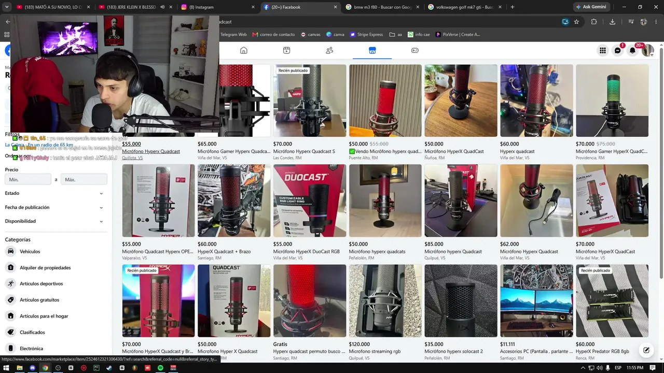
Task: Click the compose new message pencil icon
Action: (646, 350)
